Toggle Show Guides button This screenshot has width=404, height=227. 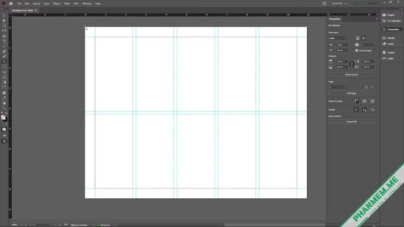[356, 109]
